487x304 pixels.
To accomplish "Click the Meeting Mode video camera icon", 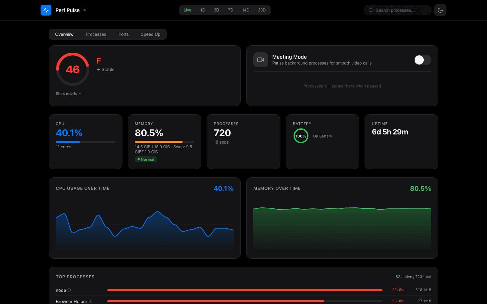I will click(260, 60).
